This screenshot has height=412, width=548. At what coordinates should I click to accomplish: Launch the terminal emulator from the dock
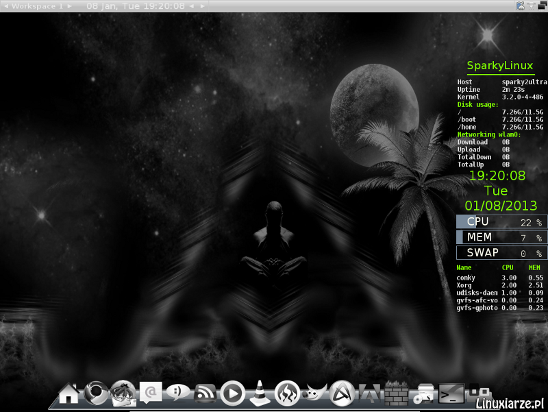click(451, 394)
